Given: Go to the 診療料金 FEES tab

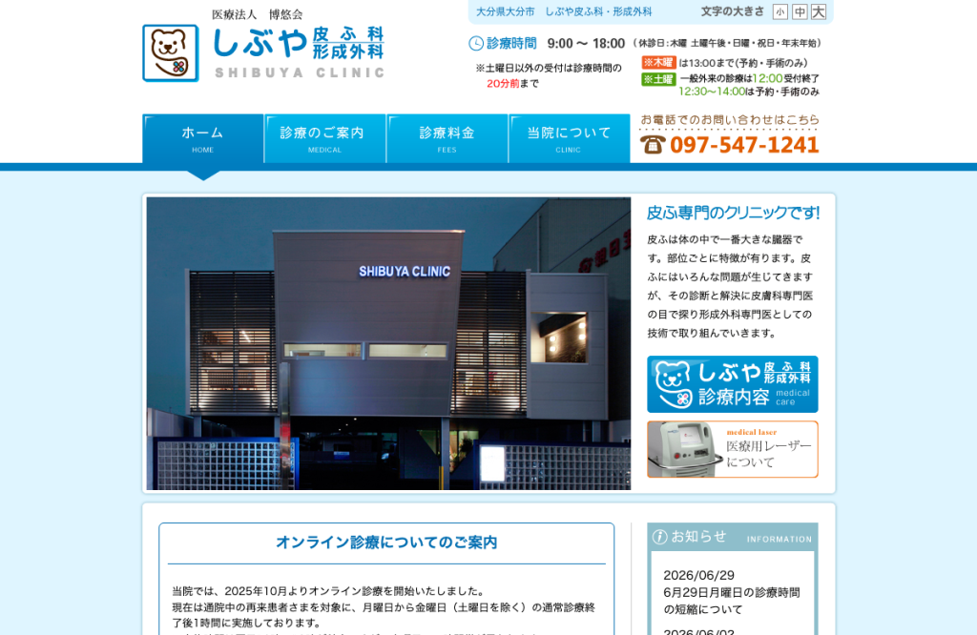Looking at the screenshot, I should point(447,139).
